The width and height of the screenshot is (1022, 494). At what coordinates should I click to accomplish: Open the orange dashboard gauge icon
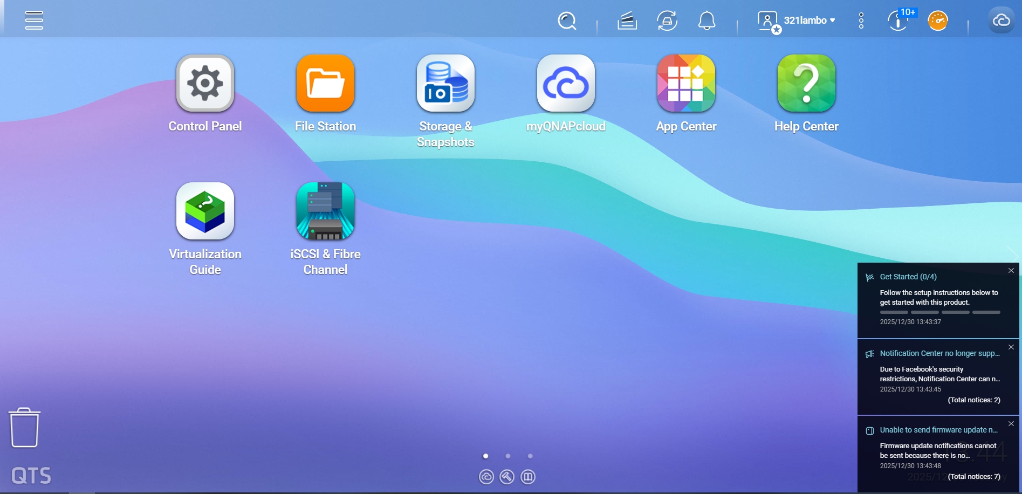[x=938, y=21]
